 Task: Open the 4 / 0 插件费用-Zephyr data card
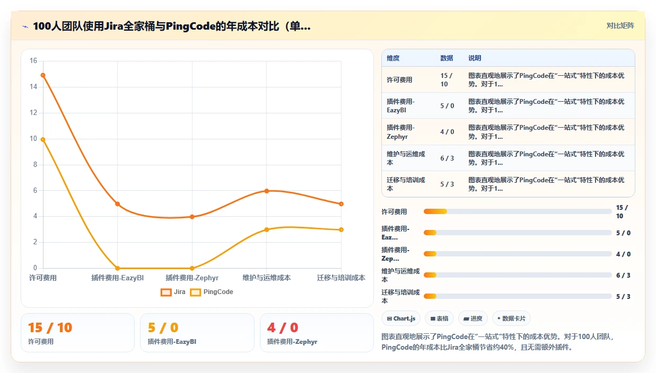tap(317, 333)
